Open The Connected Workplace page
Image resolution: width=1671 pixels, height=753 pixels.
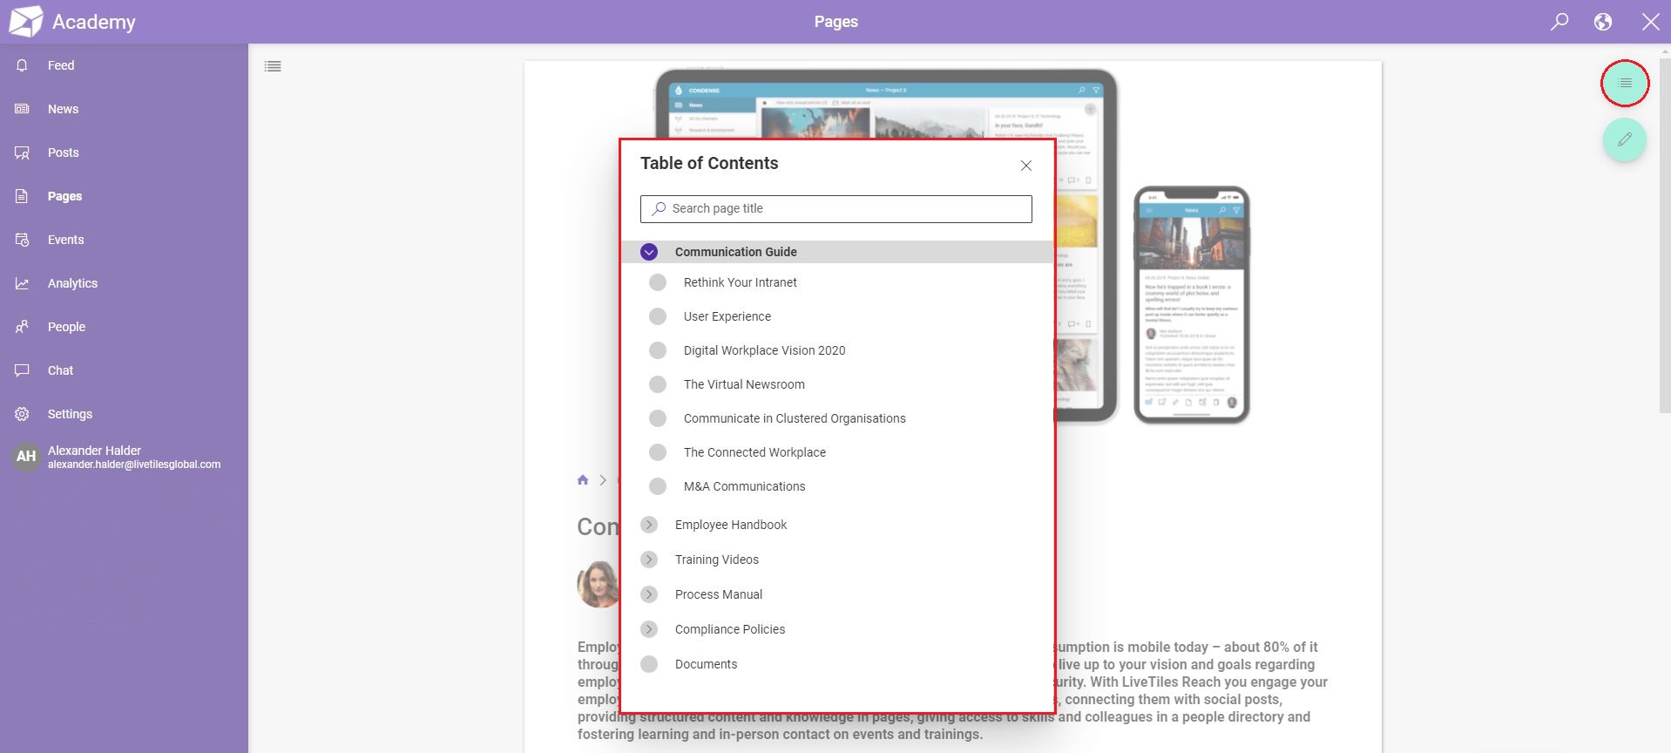pos(754,452)
